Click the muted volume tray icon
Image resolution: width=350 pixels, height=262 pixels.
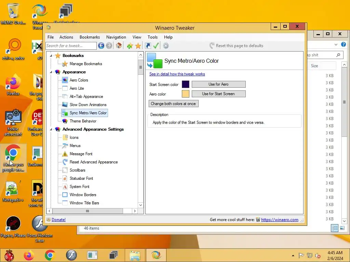pos(318,256)
